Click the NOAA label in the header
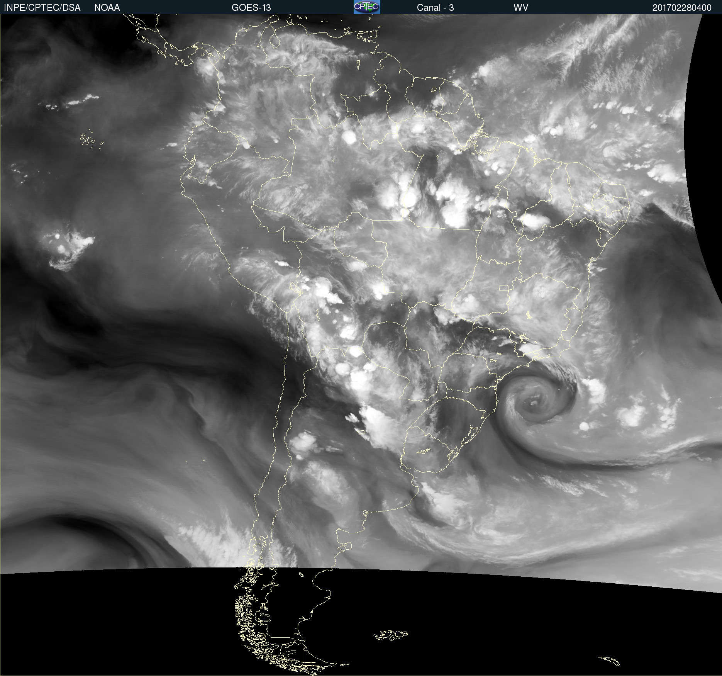Viewport: 722px width, 676px height. (x=107, y=8)
